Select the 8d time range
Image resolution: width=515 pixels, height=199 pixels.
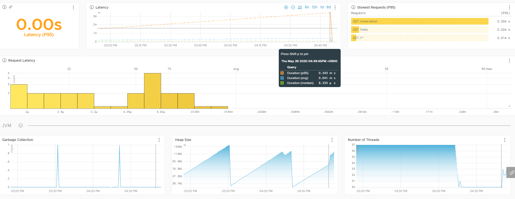pos(329,7)
